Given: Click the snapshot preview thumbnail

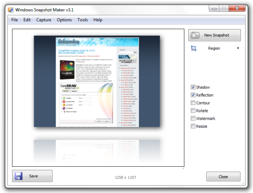Looking at the screenshot, I should (x=97, y=81).
